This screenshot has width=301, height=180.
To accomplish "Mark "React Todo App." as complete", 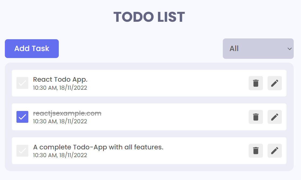I will pyautogui.click(x=22, y=83).
